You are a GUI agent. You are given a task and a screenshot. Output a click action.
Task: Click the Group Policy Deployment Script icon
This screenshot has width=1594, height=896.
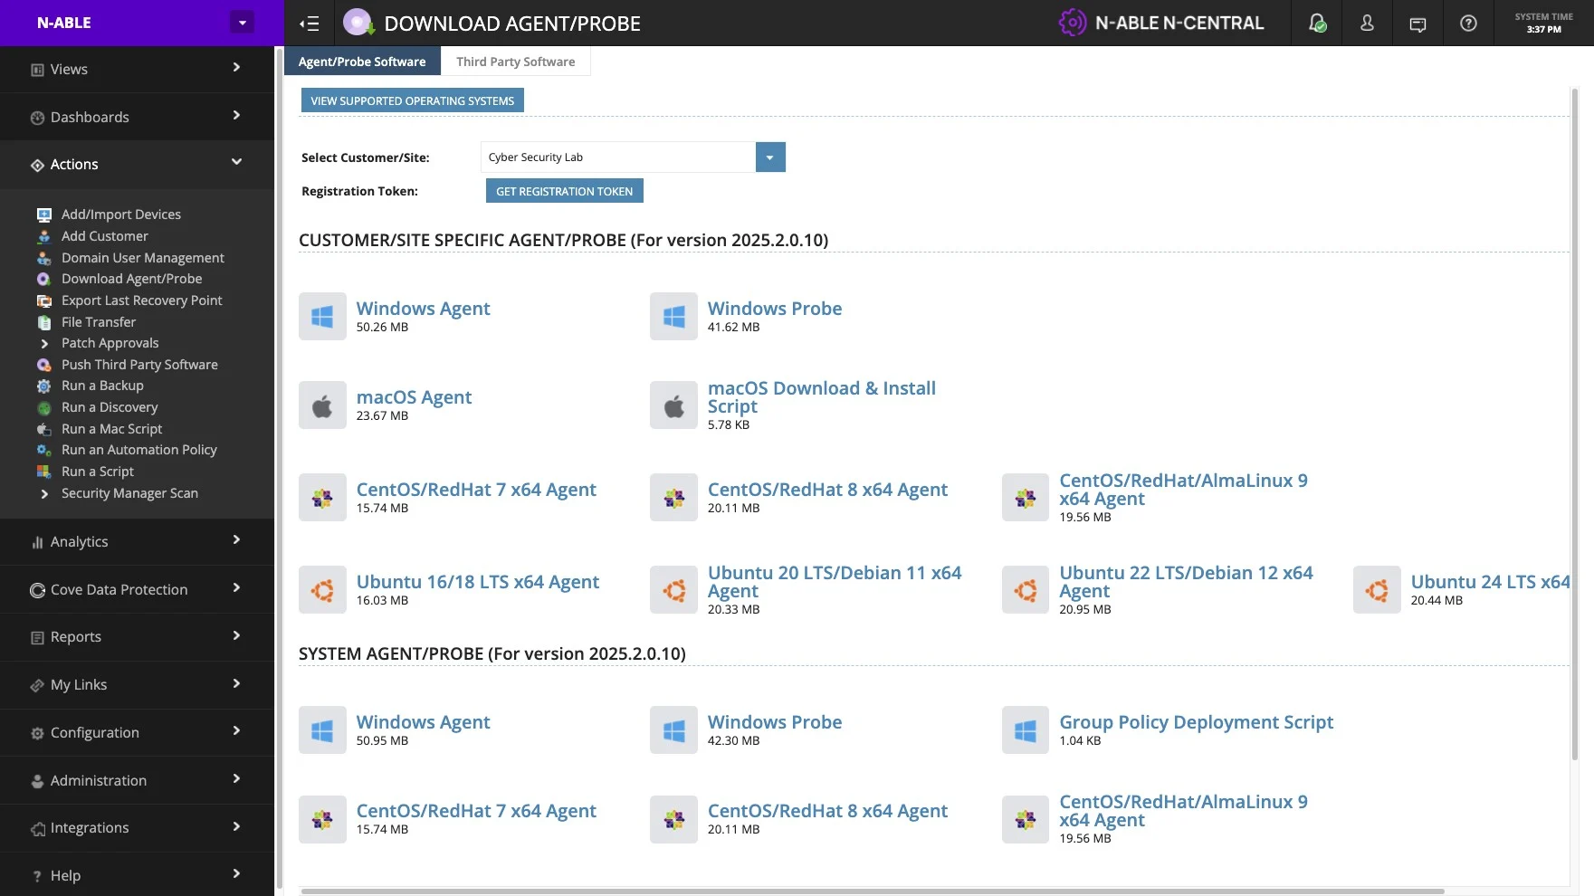[x=1026, y=729]
